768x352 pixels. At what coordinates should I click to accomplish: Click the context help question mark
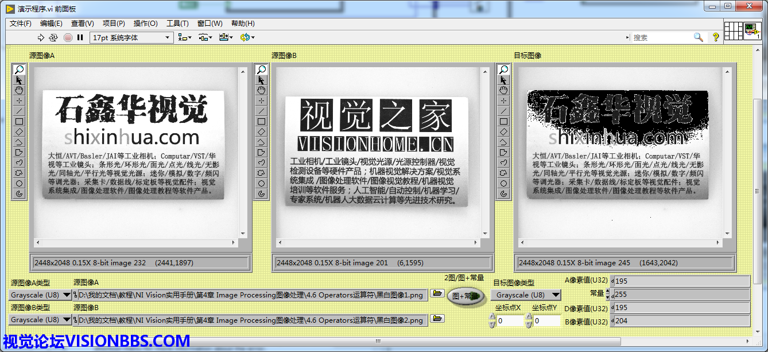tap(716, 37)
